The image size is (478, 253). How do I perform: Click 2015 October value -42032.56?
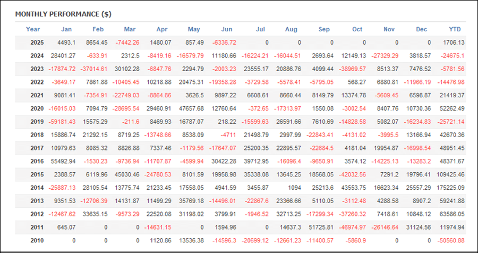(352, 174)
